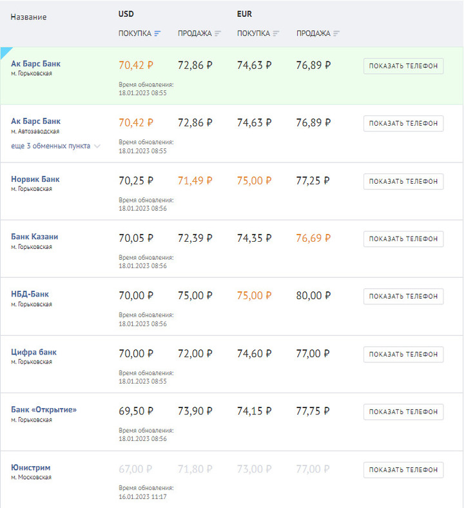The width and height of the screenshot is (464, 508).
Task: Open Юнистрим bank link
Action: (x=31, y=467)
